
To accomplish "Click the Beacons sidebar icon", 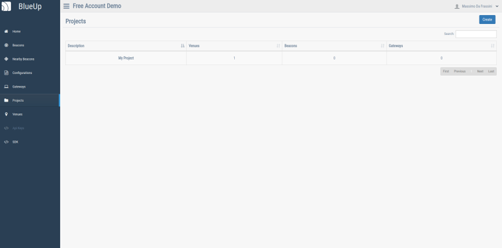I will click(6, 45).
